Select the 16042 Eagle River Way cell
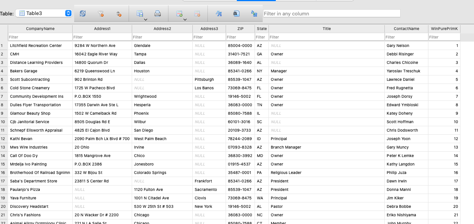Image resolution: width=474 pixels, height=224 pixels. [x=102, y=54]
